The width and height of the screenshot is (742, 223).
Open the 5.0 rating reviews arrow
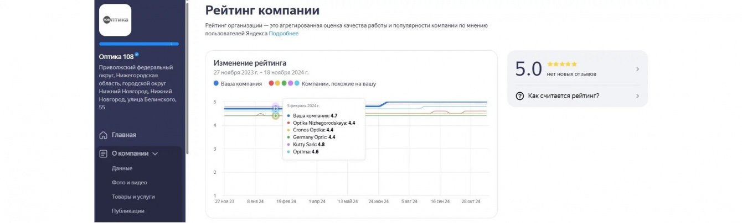637,69
